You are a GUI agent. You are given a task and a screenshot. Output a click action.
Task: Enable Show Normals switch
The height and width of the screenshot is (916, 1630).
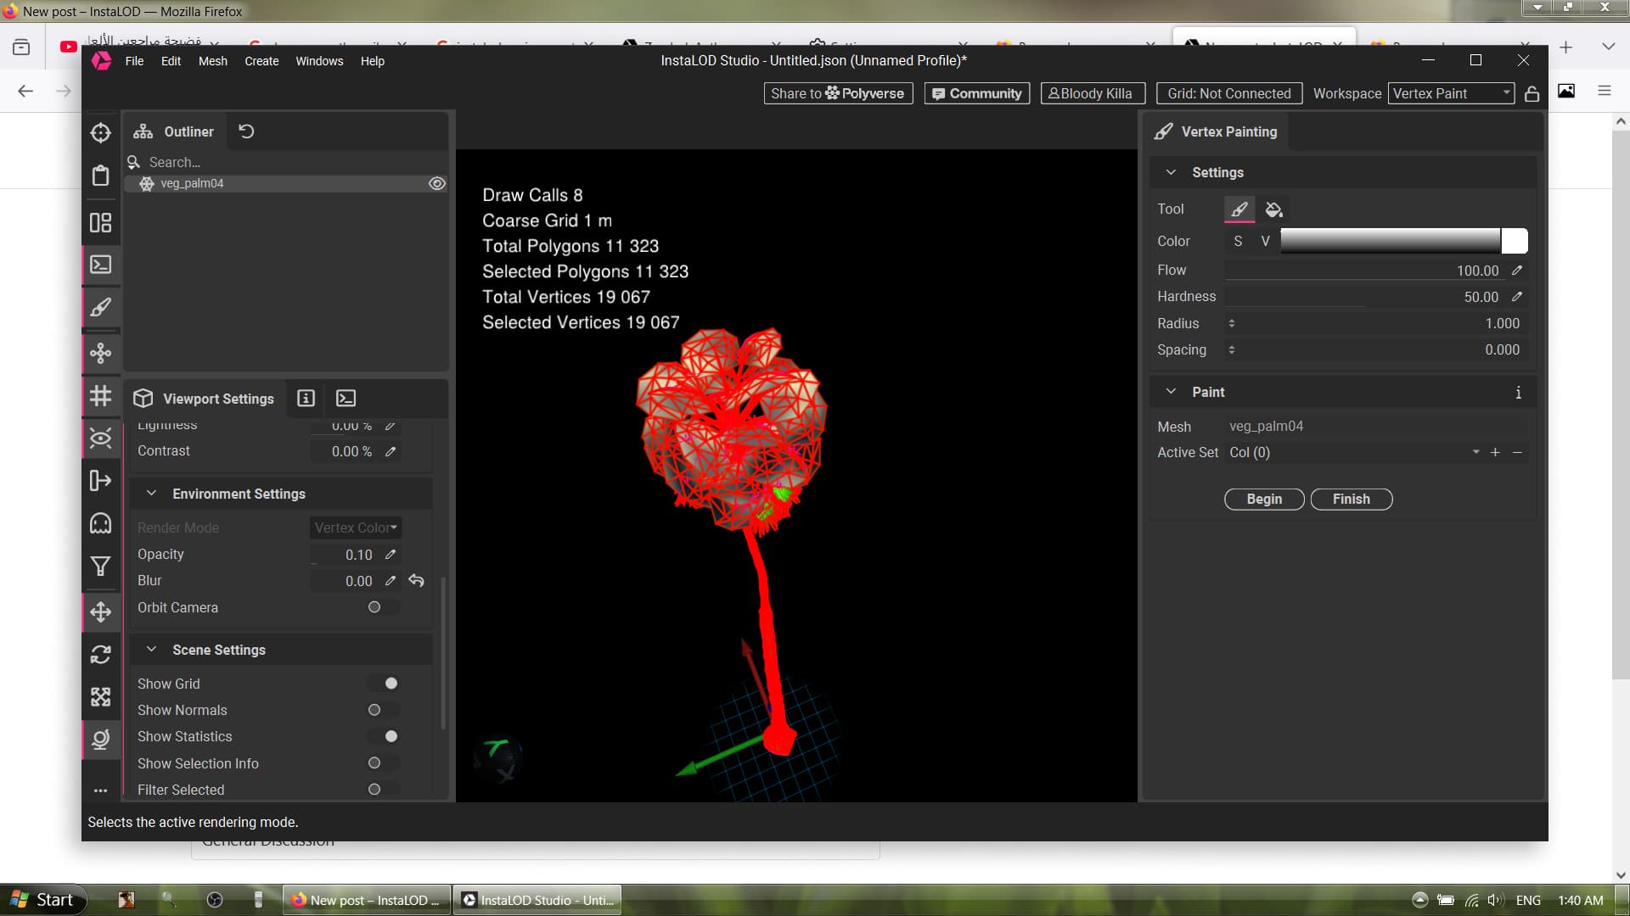(381, 710)
